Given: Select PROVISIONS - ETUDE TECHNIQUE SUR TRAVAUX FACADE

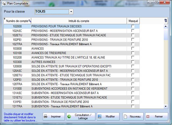Looking at the screenshot, I should (x=69, y=35).
